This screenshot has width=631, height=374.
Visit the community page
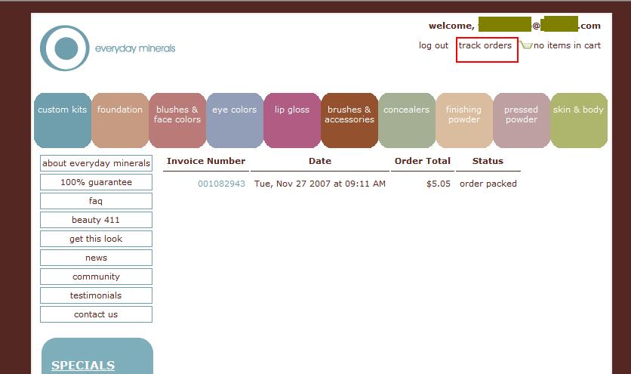coord(96,277)
